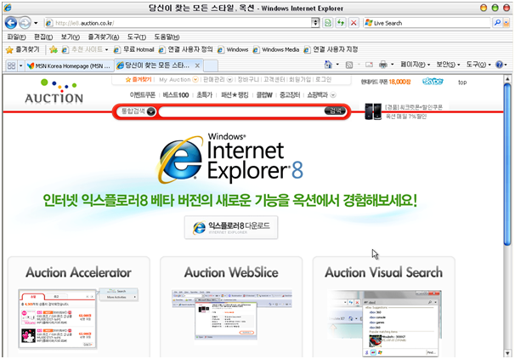Open the Auction WebSlice card

(x=231, y=307)
